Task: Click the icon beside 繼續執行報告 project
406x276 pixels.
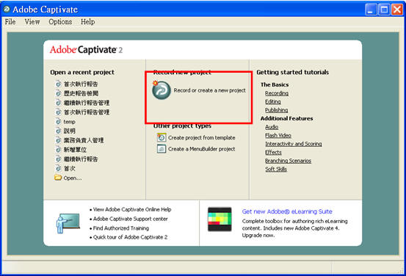Action: click(59, 159)
